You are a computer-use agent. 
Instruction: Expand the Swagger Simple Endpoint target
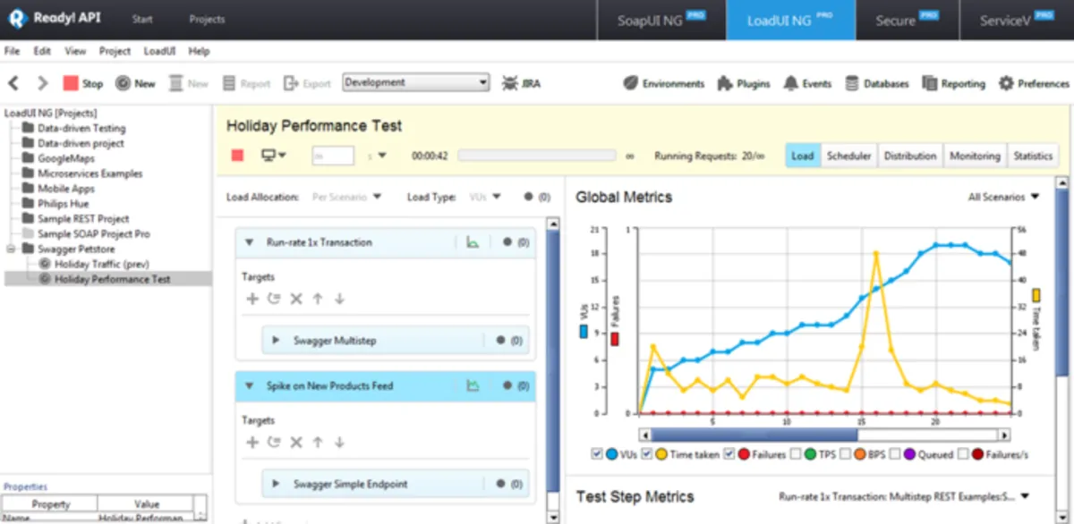coord(276,484)
